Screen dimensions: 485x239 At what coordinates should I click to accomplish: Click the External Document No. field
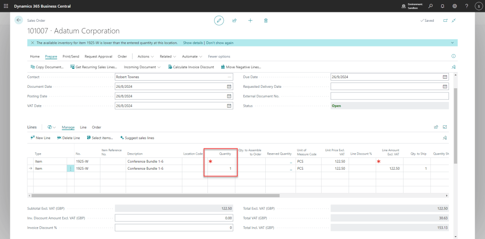click(x=389, y=96)
